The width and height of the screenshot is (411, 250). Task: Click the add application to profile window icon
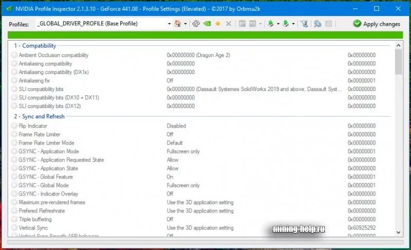point(242,24)
